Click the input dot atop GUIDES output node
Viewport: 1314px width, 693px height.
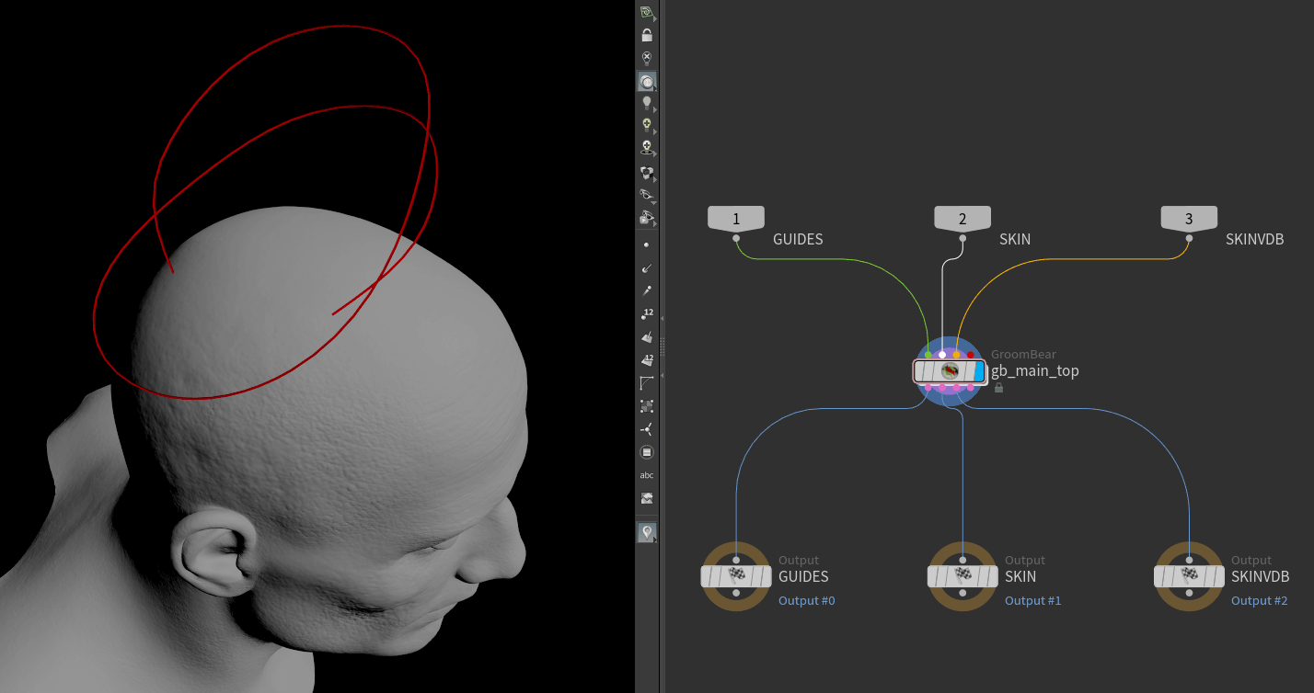coord(736,559)
